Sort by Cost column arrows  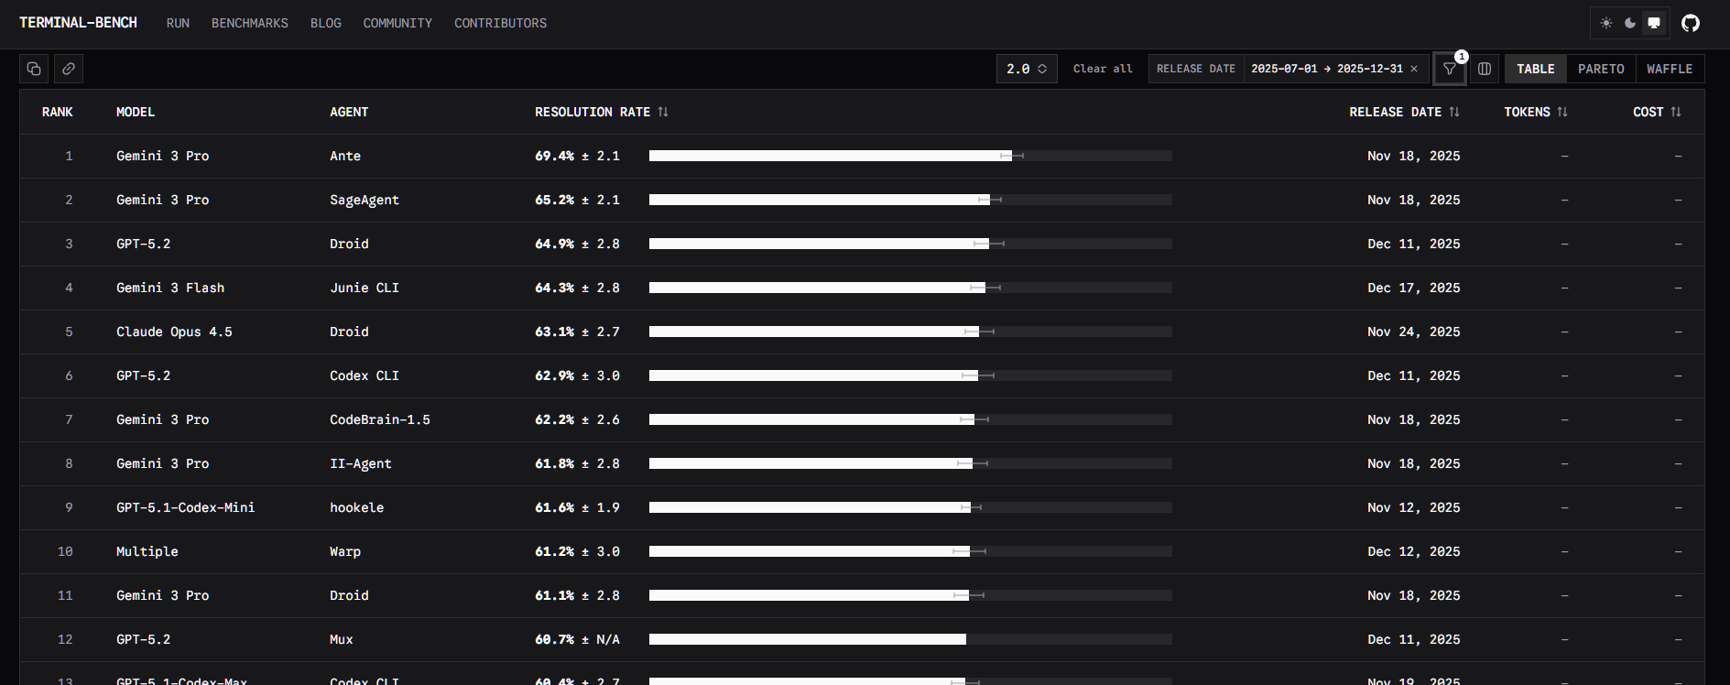click(x=1676, y=112)
